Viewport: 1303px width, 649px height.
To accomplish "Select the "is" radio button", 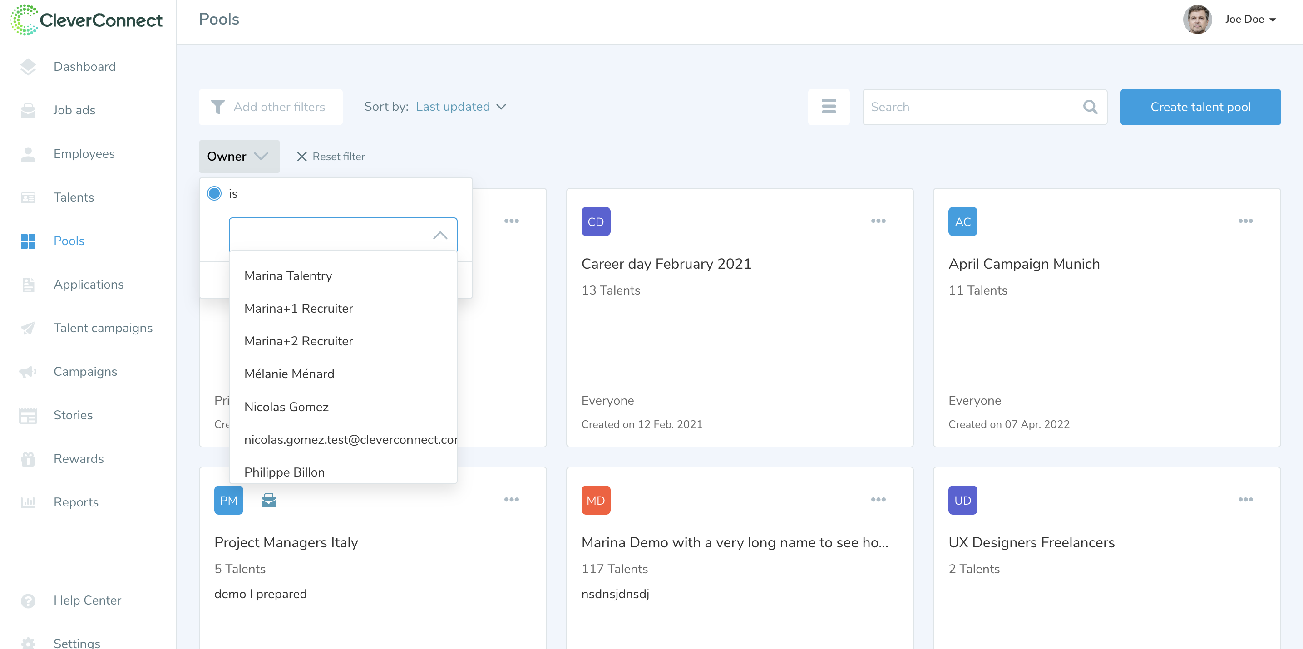I will tap(214, 193).
